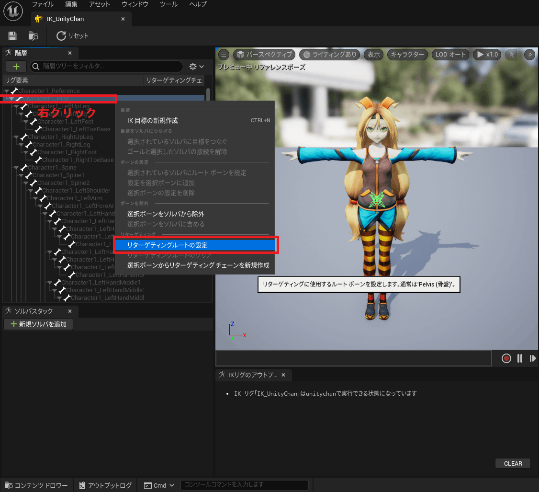
Task: Open the パースペクティブ view mode dropdown
Action: click(x=264, y=54)
